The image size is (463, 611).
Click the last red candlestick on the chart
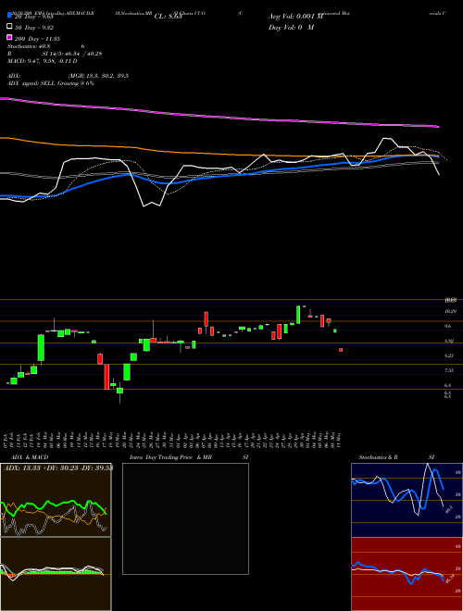[341, 350]
